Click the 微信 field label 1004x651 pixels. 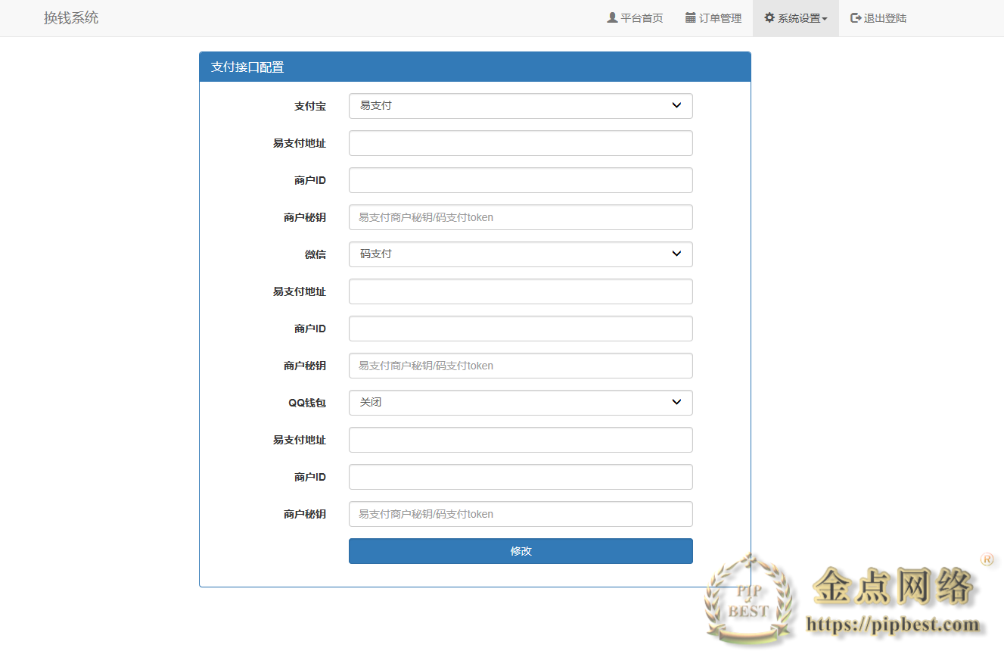point(315,255)
